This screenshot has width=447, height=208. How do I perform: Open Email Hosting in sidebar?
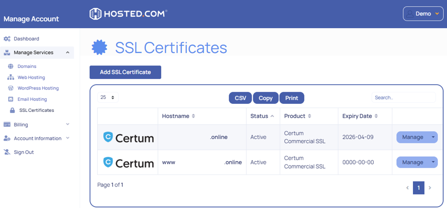coord(32,99)
